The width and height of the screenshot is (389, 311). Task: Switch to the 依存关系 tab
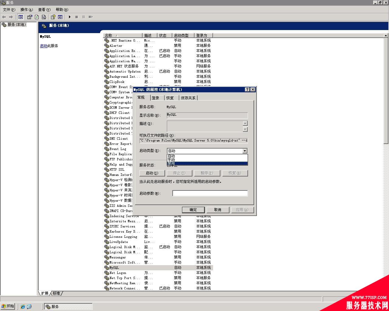coord(188,98)
